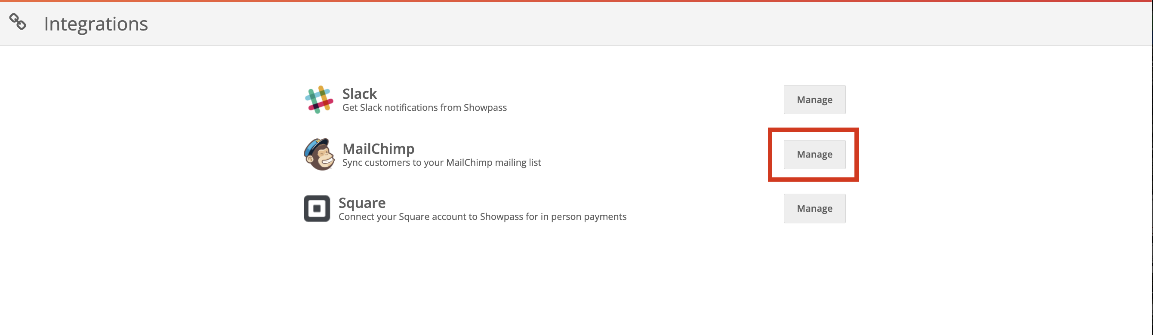
Task: Click the Slack integration title
Action: [x=359, y=94]
